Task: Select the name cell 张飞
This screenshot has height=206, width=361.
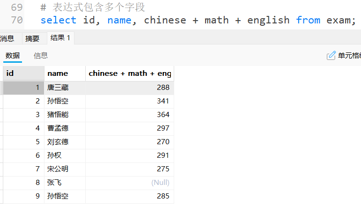Action: tap(65, 183)
